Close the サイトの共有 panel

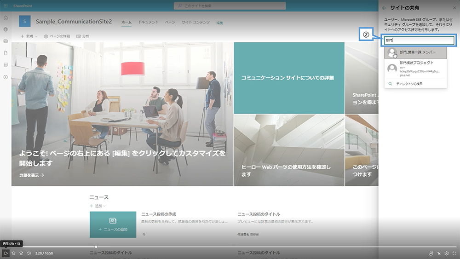[x=454, y=8]
